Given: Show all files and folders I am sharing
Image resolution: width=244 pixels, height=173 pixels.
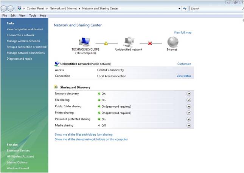Looking at the screenshot, I should point(84,134).
